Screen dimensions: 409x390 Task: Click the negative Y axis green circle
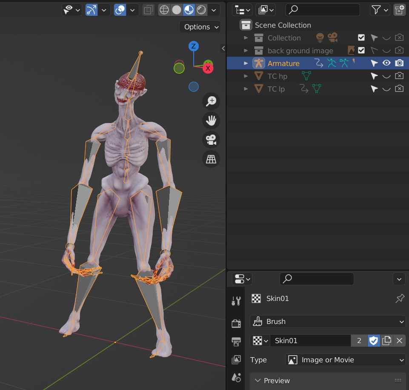[x=179, y=69]
